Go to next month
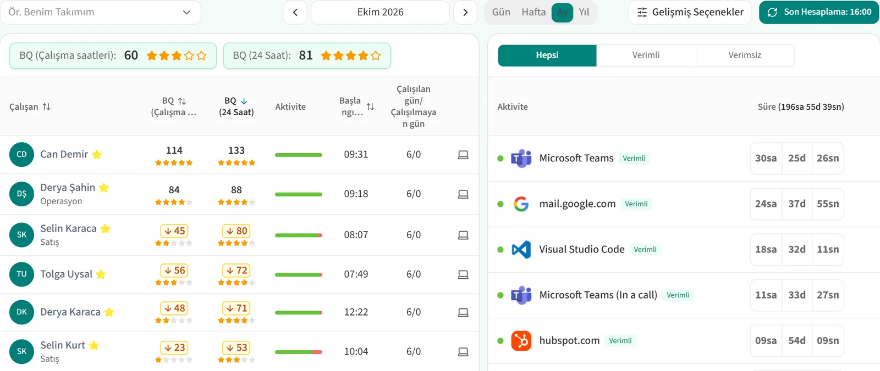This screenshot has width=880, height=371. (465, 12)
